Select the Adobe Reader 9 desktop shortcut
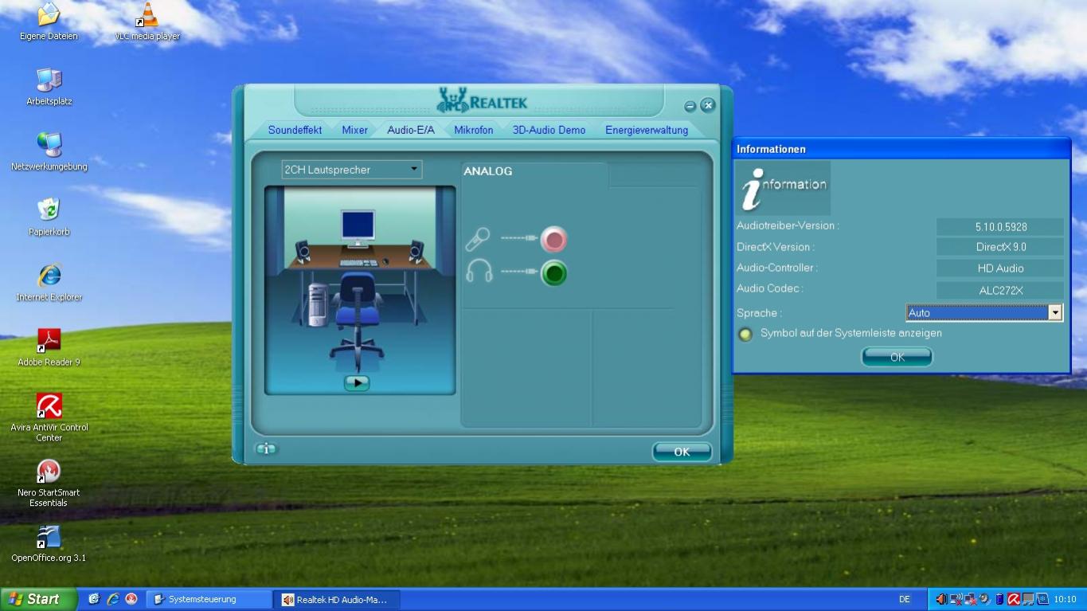The width and height of the screenshot is (1087, 611). [x=49, y=348]
